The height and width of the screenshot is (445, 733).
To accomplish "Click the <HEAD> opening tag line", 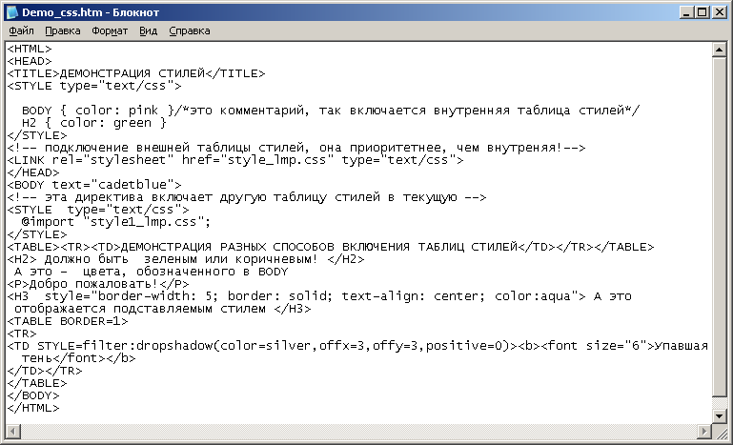I will pyautogui.click(x=30, y=61).
